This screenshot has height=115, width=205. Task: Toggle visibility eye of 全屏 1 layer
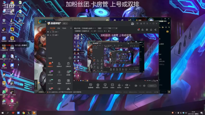tap(48, 35)
